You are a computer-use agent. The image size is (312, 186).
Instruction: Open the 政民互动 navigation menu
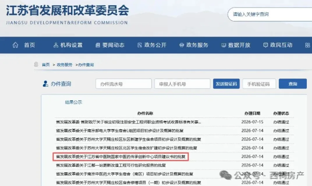282,45
